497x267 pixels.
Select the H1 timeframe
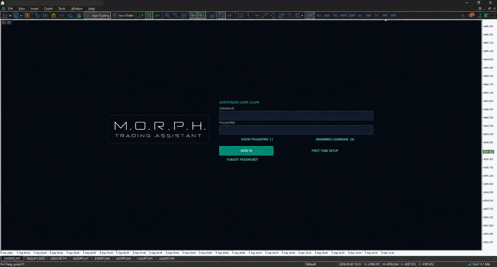[360, 15]
